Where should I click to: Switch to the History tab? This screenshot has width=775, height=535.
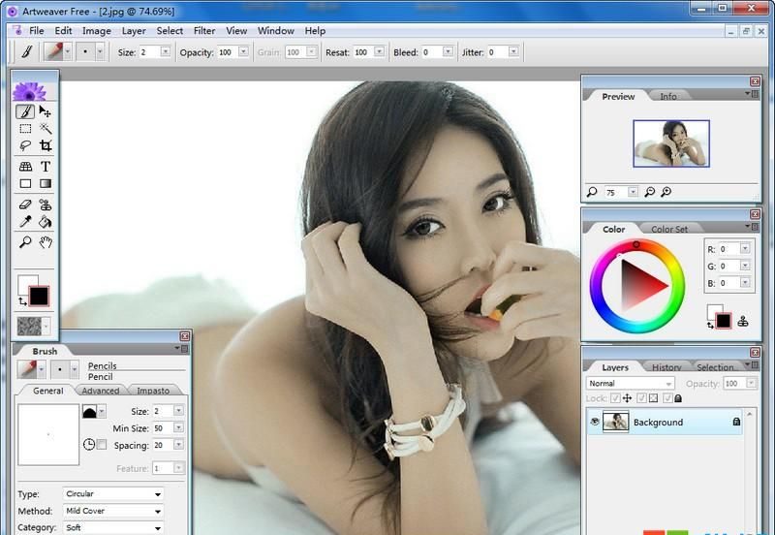click(x=666, y=367)
